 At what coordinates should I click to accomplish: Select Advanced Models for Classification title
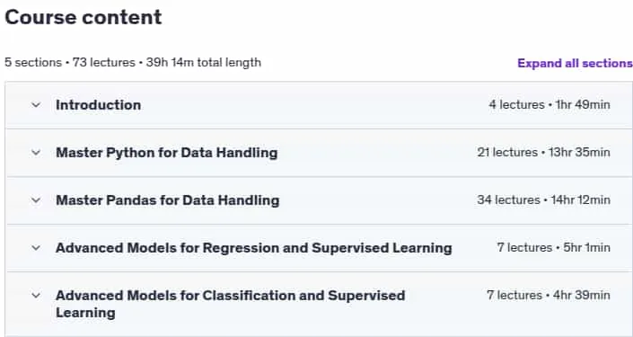(x=231, y=304)
